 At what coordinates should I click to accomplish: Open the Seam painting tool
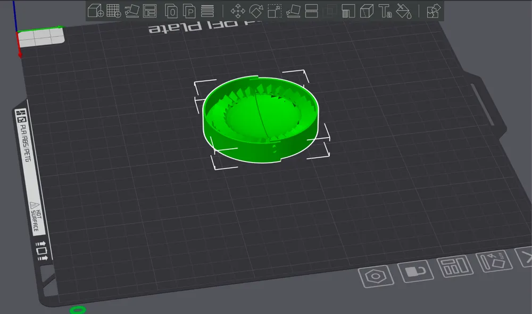[x=367, y=11]
